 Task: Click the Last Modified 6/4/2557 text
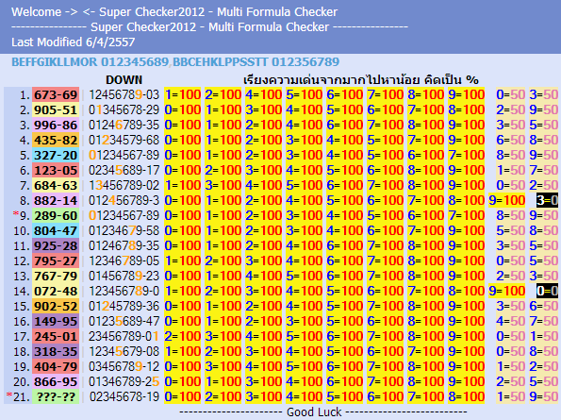[x=73, y=42]
